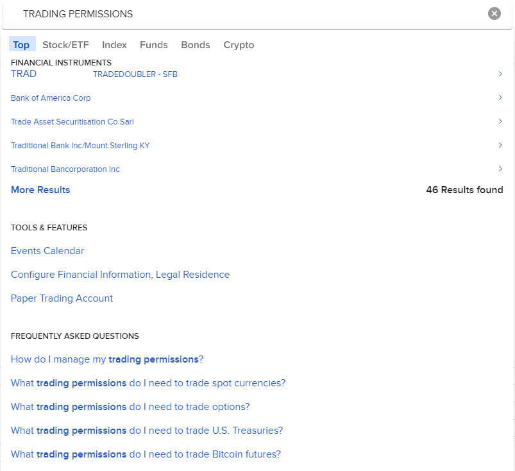Open the Events Calendar
515x471 pixels.
47,251
